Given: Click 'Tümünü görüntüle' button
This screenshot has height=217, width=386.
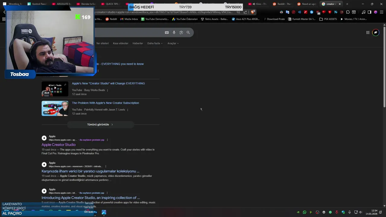Looking at the screenshot, I should point(100,124).
